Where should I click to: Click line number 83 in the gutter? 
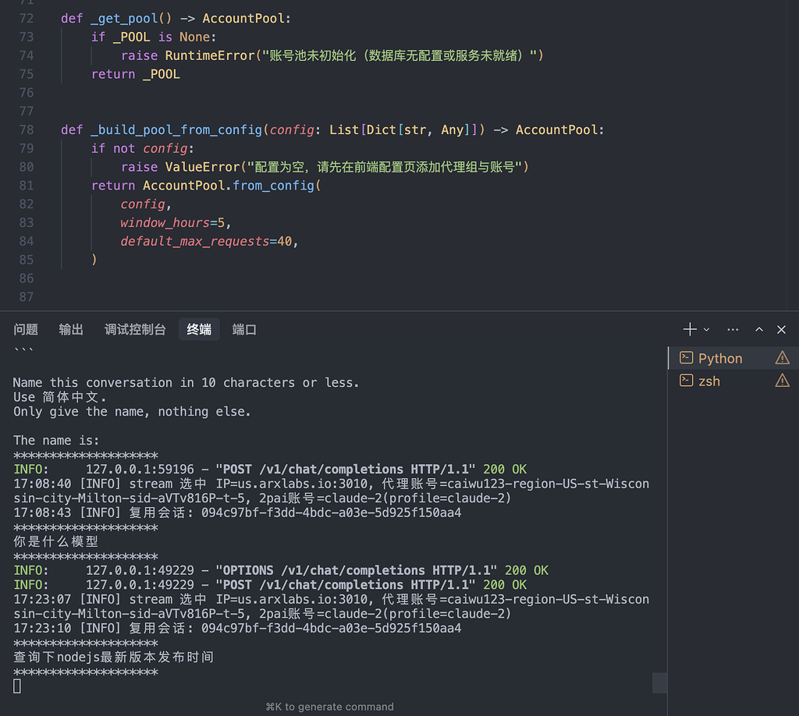point(27,222)
